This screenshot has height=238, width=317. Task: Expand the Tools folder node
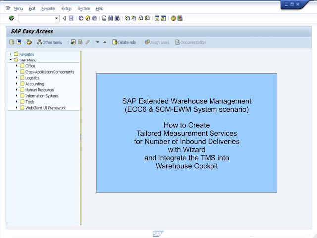[x=16, y=101]
